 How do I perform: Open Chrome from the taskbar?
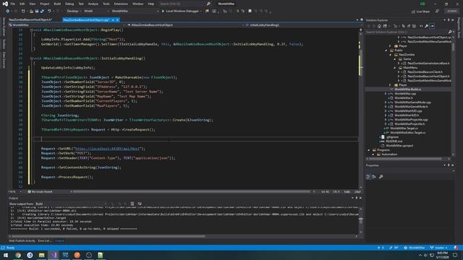click(x=18, y=255)
